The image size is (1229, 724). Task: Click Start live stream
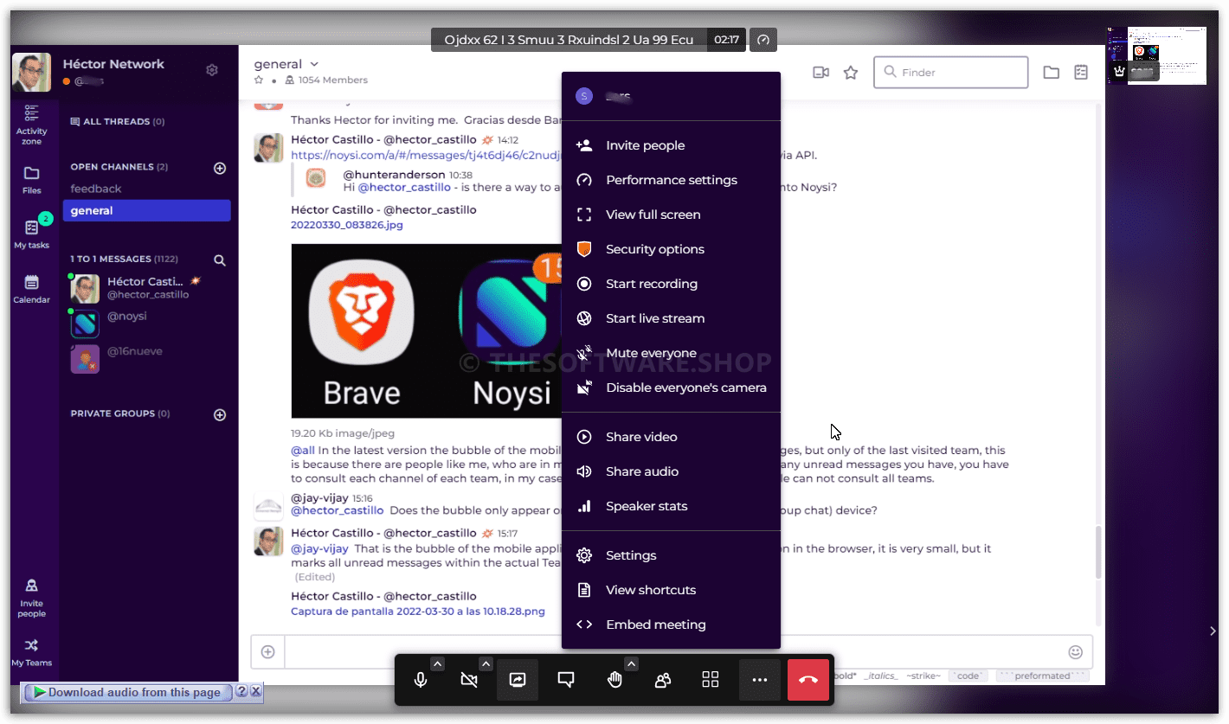[671, 318]
